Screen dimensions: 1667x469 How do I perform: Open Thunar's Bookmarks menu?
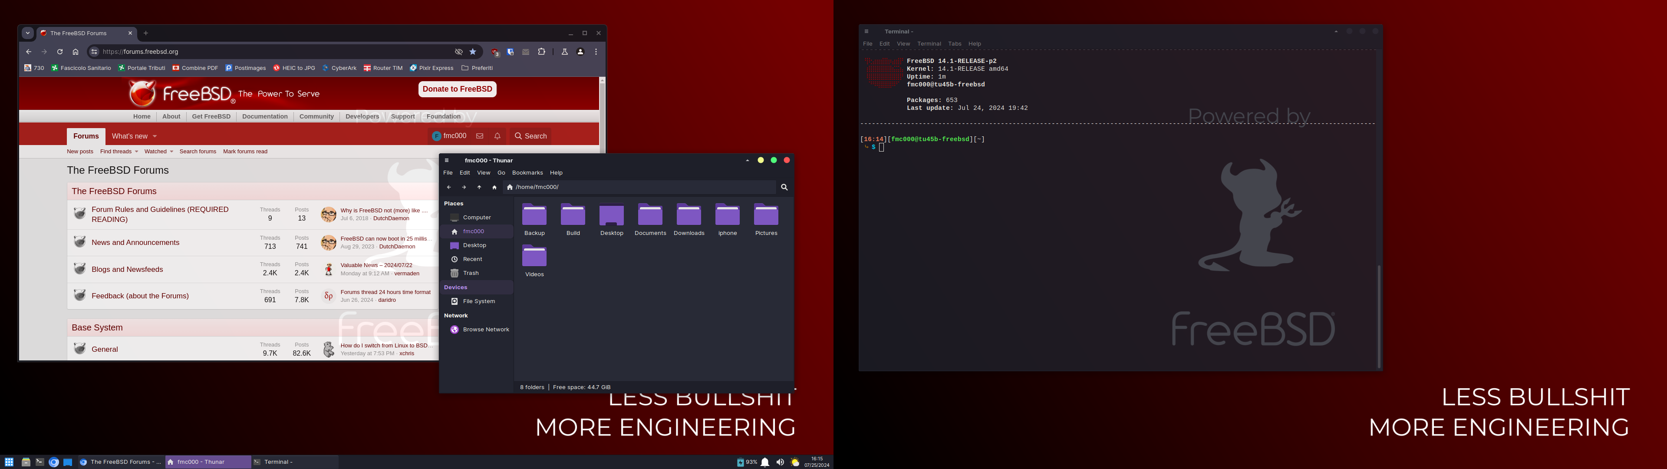tap(527, 173)
